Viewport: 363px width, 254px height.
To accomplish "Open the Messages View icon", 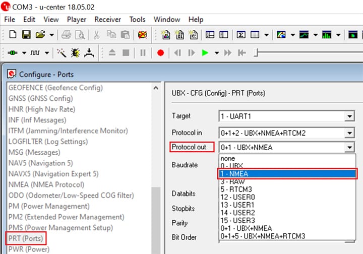I will click(x=210, y=35).
